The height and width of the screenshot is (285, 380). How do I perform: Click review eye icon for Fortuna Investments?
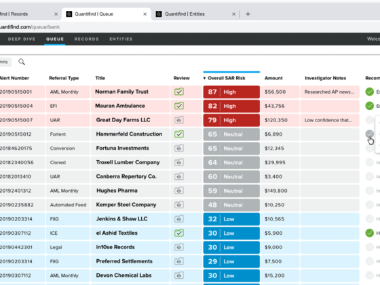pyautogui.click(x=179, y=148)
